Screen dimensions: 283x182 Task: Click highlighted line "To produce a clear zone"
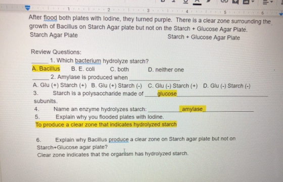coord(106,124)
